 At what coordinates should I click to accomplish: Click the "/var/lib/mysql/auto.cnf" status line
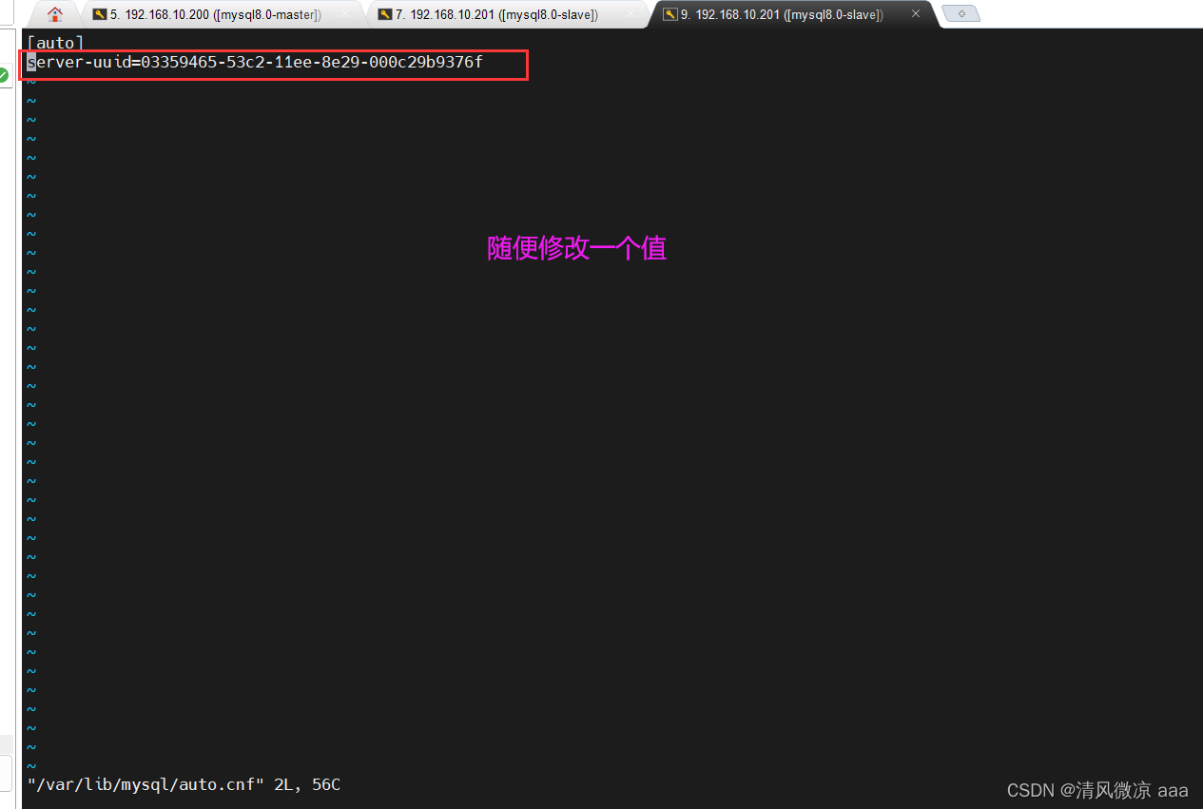[x=184, y=785]
